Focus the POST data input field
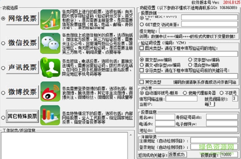The width and height of the screenshot is (241, 159). tap(210, 17)
